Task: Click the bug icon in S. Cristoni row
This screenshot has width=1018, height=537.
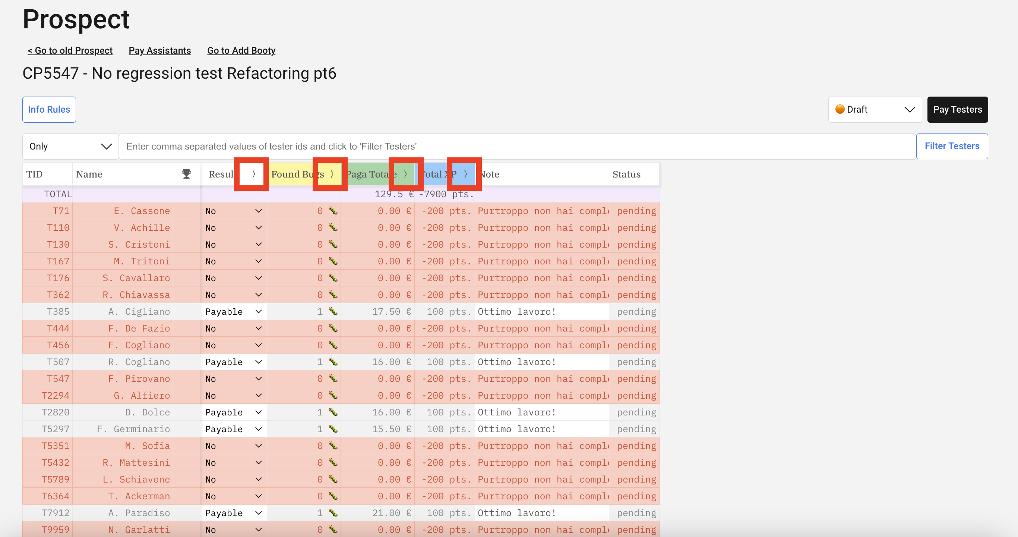Action: [333, 244]
